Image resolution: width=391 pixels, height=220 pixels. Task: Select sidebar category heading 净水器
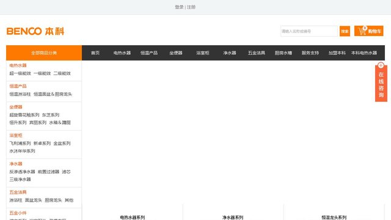pos(16,164)
